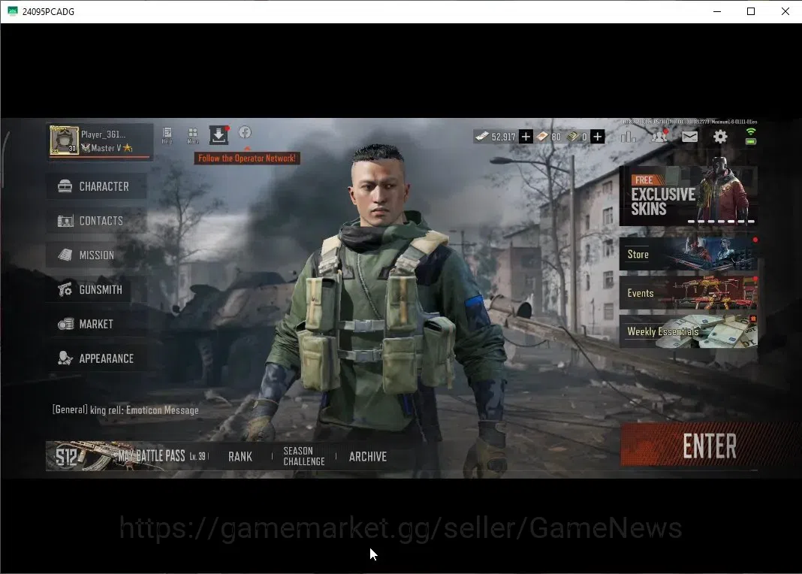The image size is (802, 574).
Task: Open the More grid icon
Action: (x=193, y=135)
